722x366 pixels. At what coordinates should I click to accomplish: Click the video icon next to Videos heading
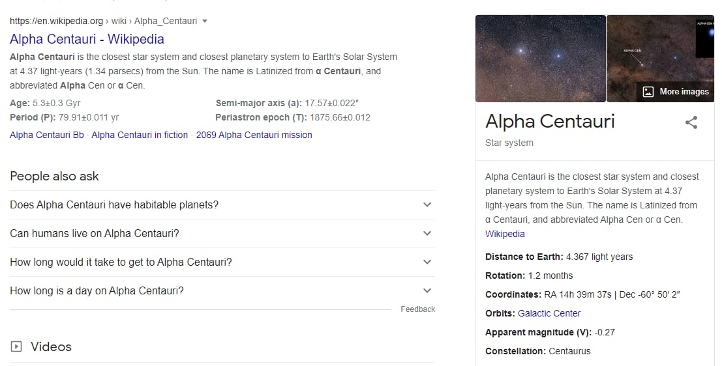(17, 347)
